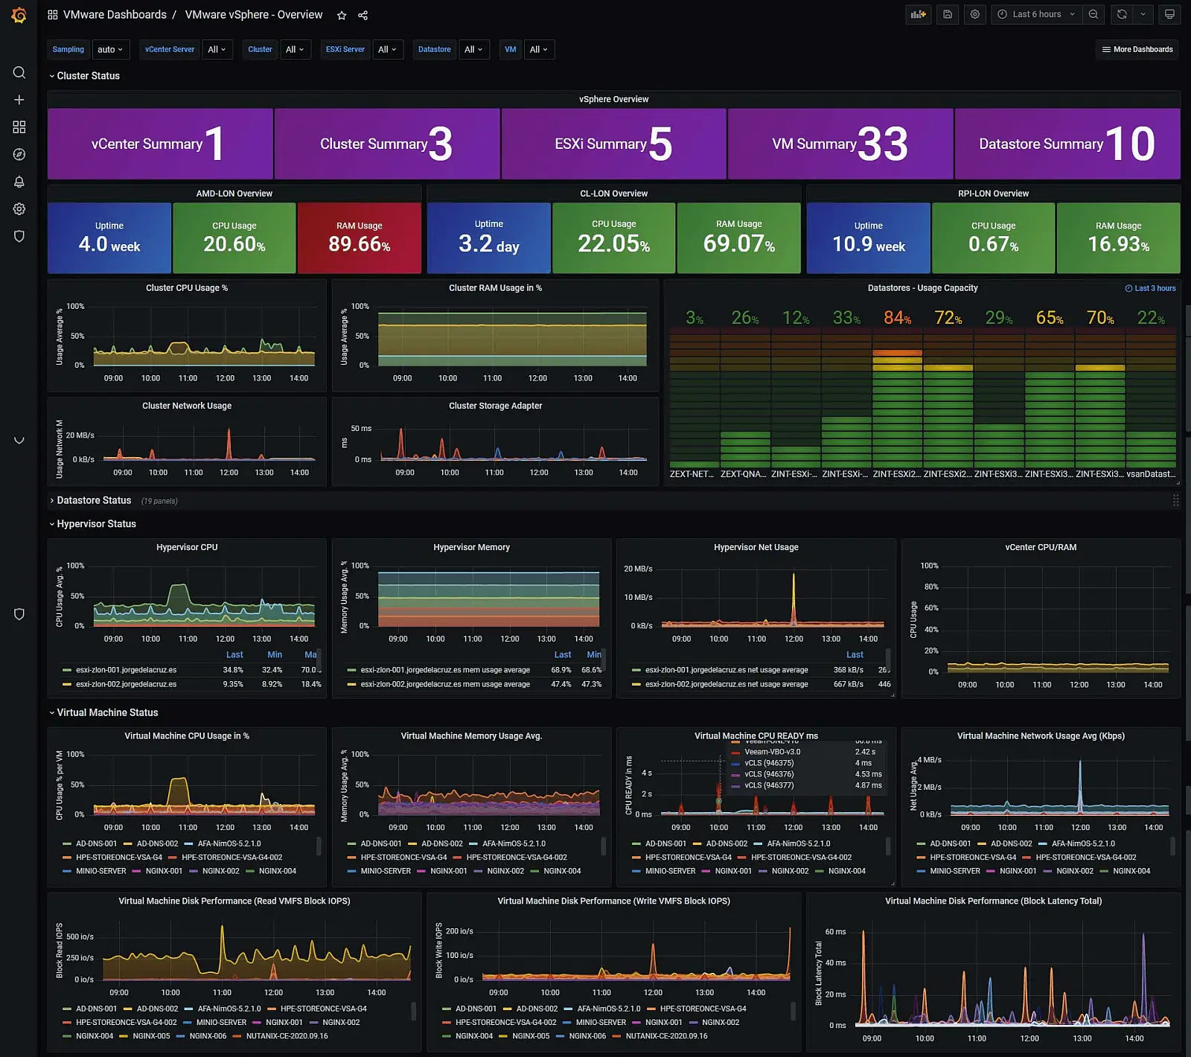Click the Last 3 hours panel time label

(1150, 288)
